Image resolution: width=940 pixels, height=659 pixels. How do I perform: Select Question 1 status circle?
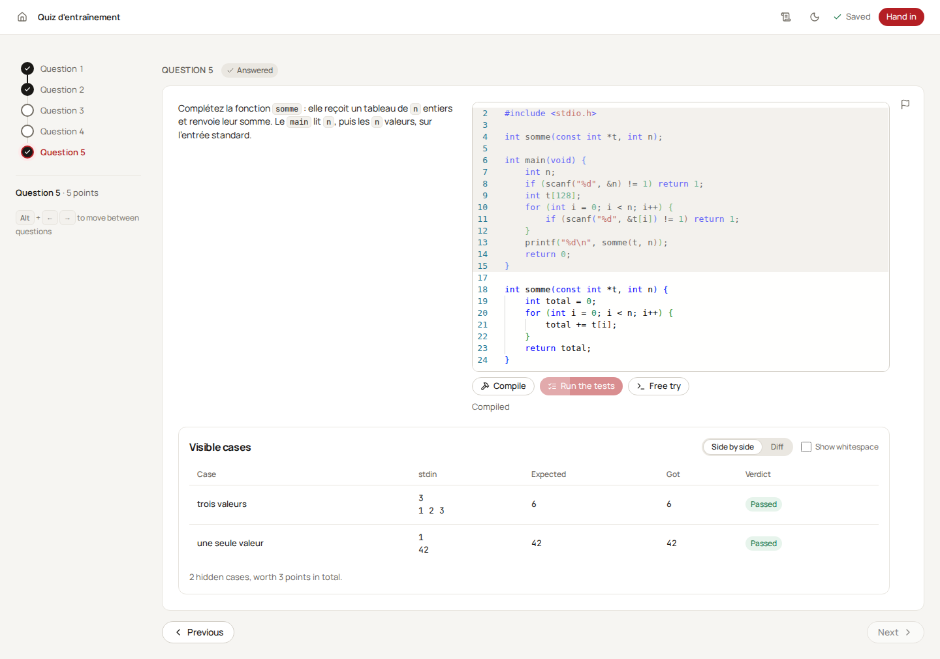(27, 69)
